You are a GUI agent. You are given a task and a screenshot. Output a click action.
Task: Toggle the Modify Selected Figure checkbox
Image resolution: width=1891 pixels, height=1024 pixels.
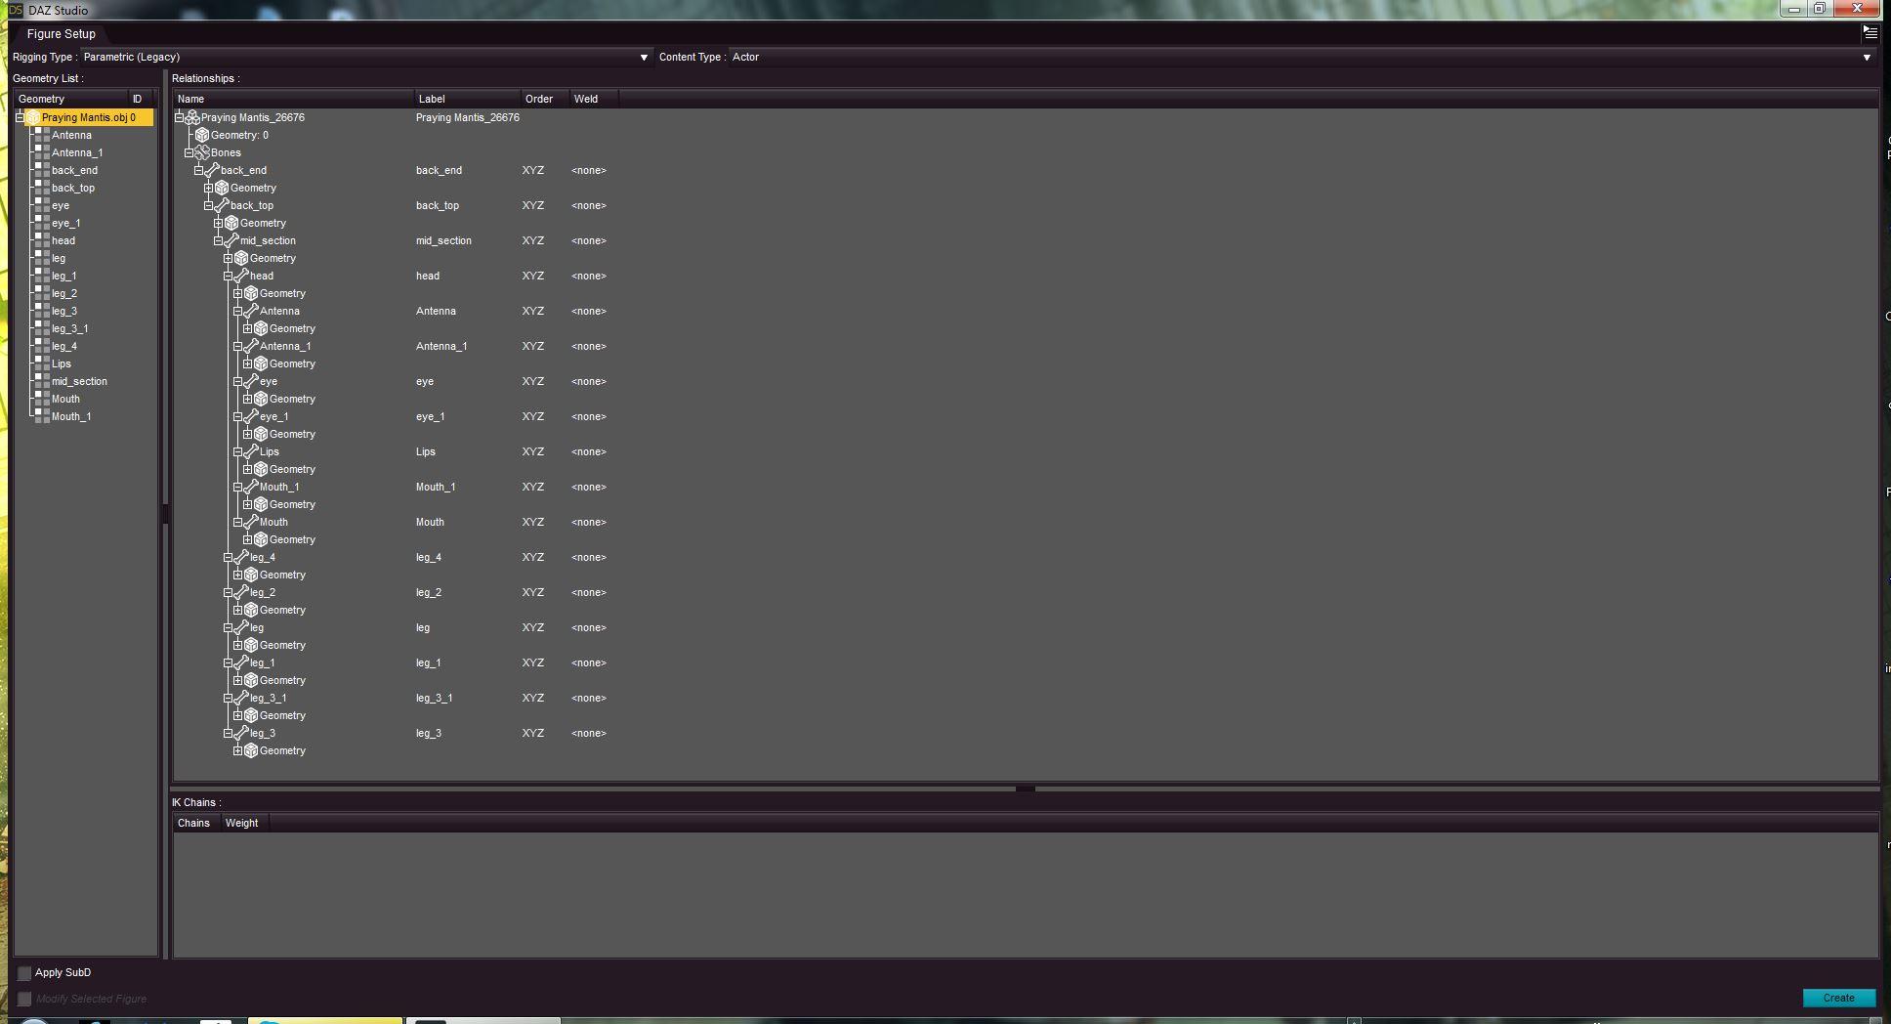(24, 999)
